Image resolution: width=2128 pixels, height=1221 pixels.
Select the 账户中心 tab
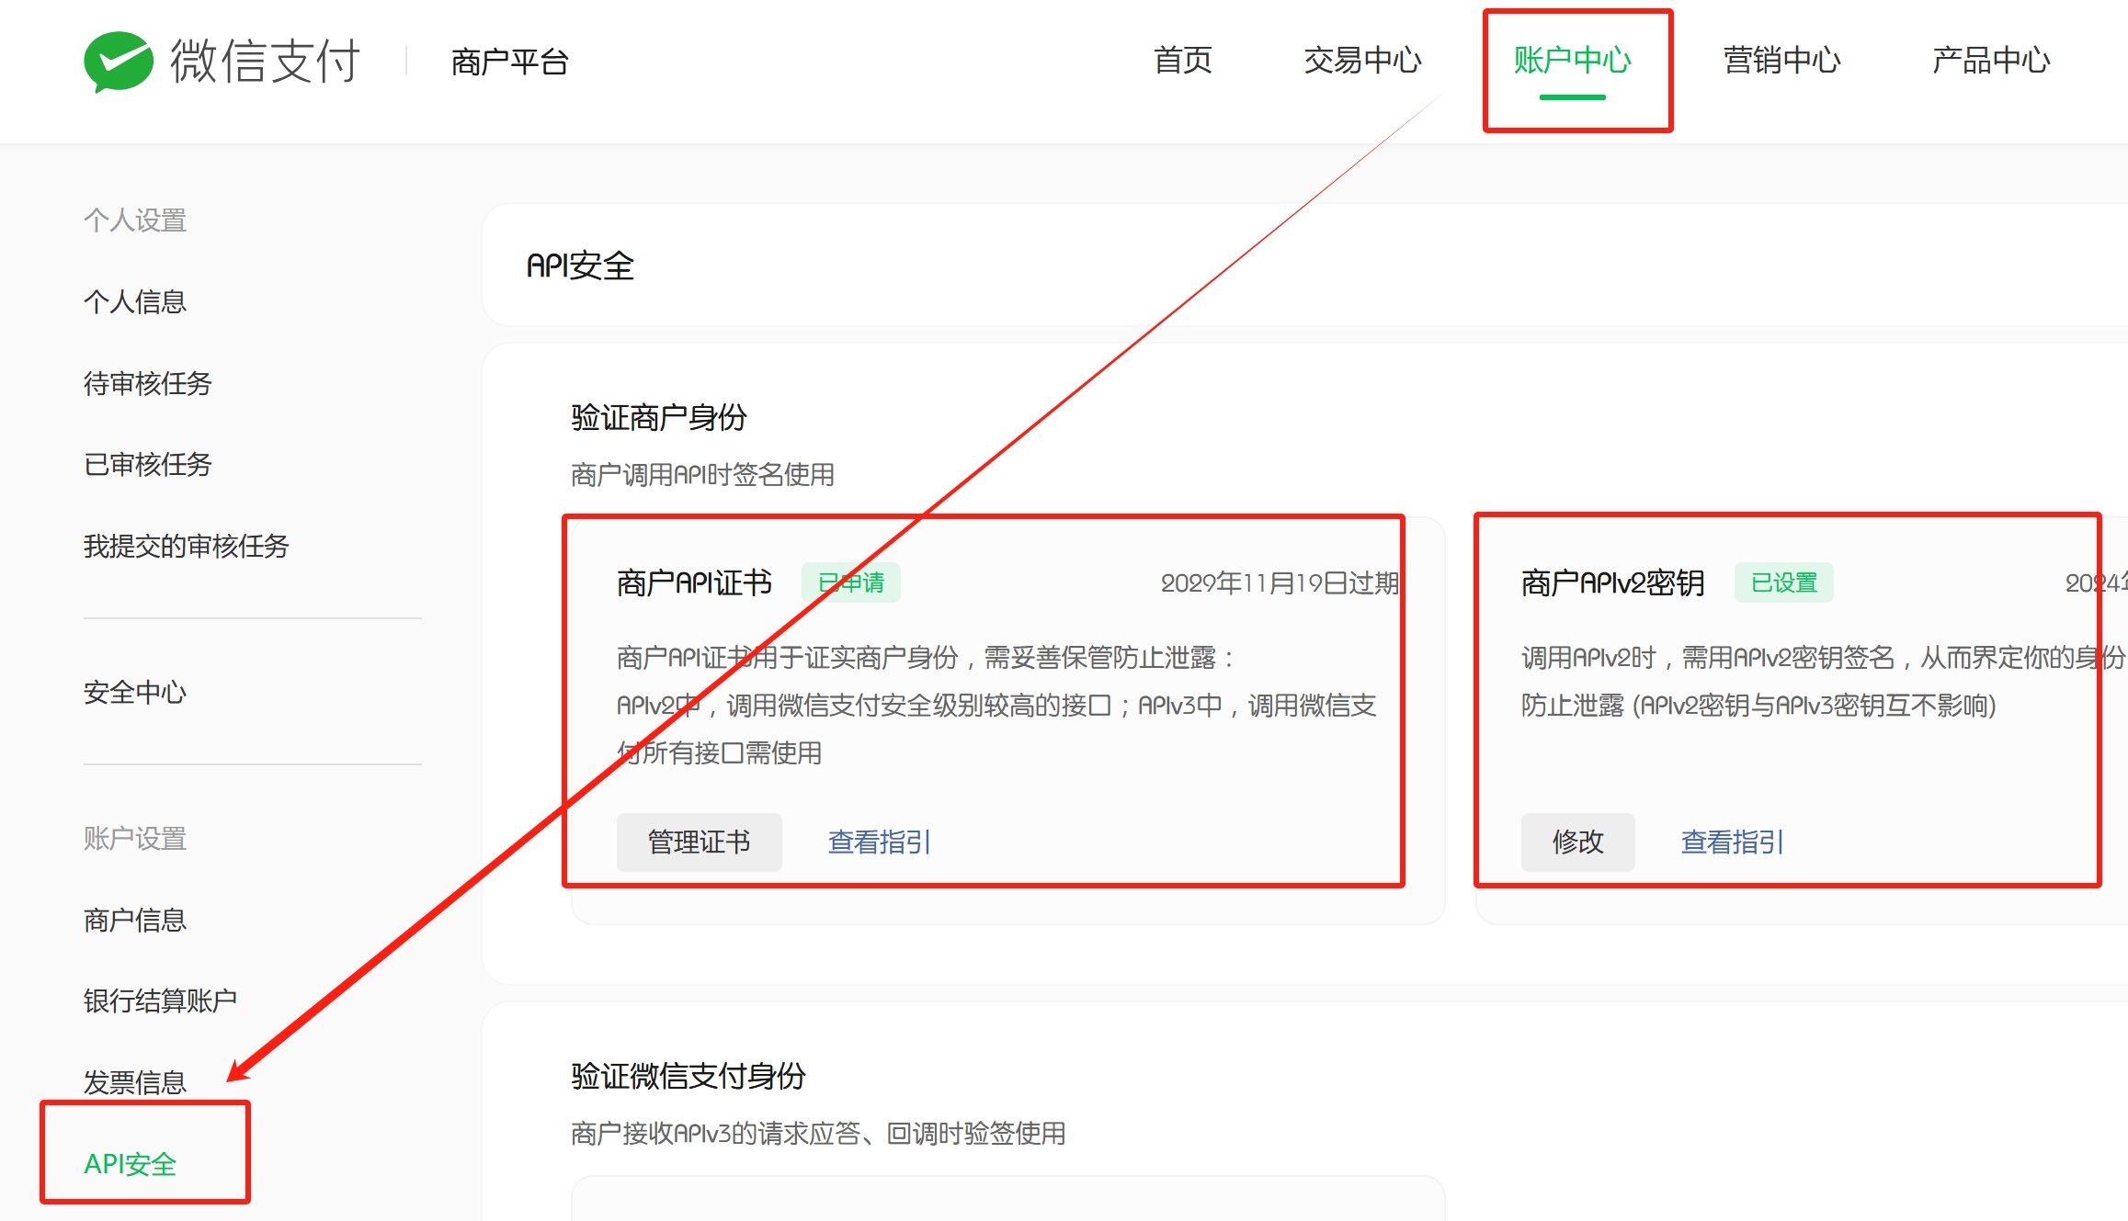(x=1573, y=61)
